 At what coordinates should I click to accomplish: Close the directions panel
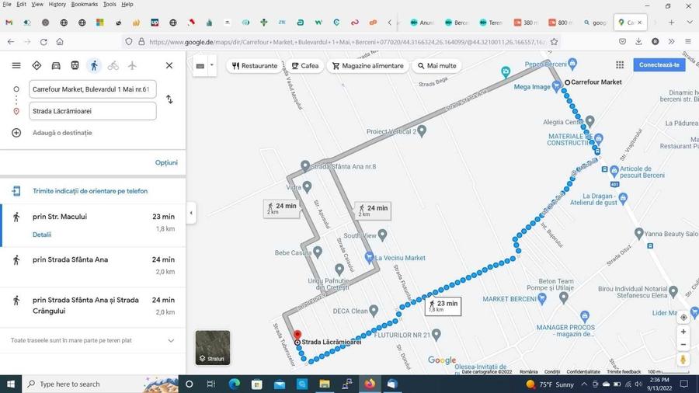coord(169,65)
